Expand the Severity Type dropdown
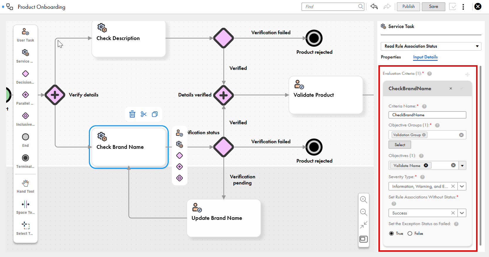 click(462, 186)
